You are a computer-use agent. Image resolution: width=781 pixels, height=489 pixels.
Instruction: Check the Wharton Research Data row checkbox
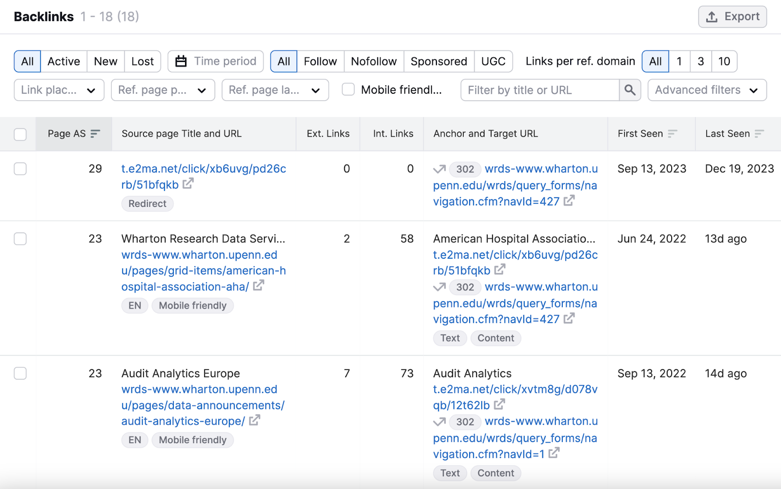[20, 239]
